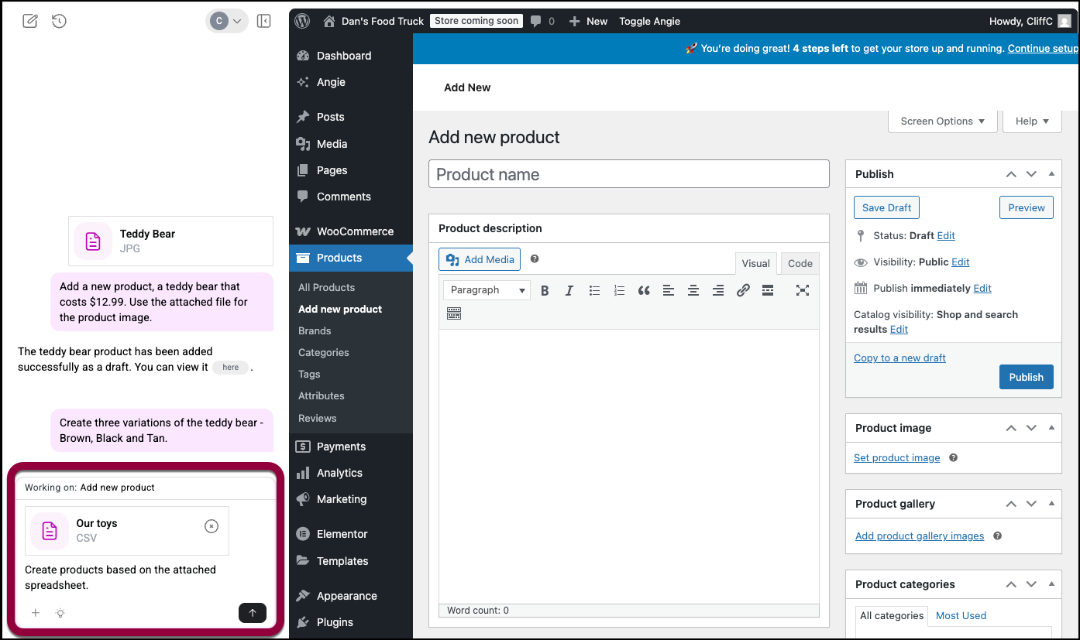Click the Bold formatting icon
Viewport: 1080px width, 640px height.
545,291
